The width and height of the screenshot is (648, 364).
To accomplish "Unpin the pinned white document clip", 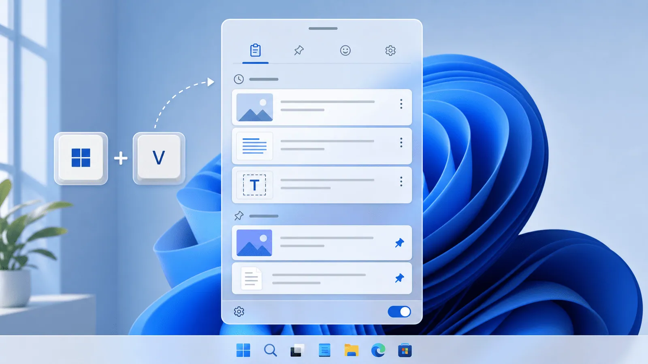I will coord(399,278).
